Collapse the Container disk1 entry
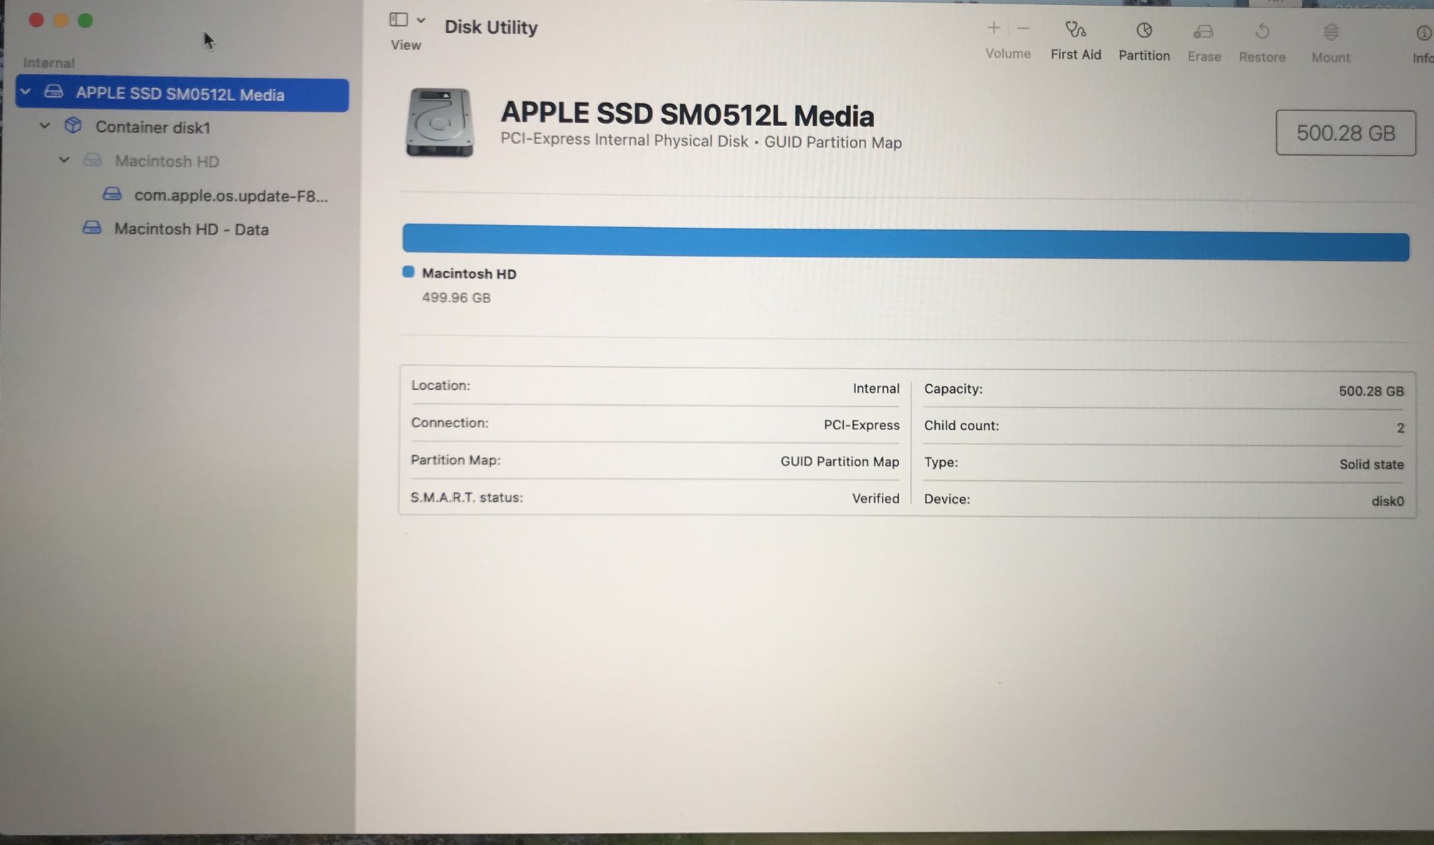The image size is (1434, 845). tap(44, 125)
